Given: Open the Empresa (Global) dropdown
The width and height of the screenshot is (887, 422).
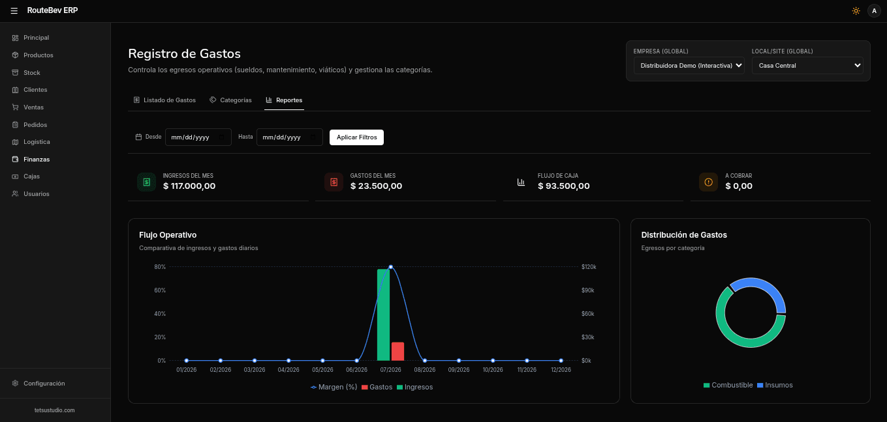Looking at the screenshot, I should (x=689, y=65).
